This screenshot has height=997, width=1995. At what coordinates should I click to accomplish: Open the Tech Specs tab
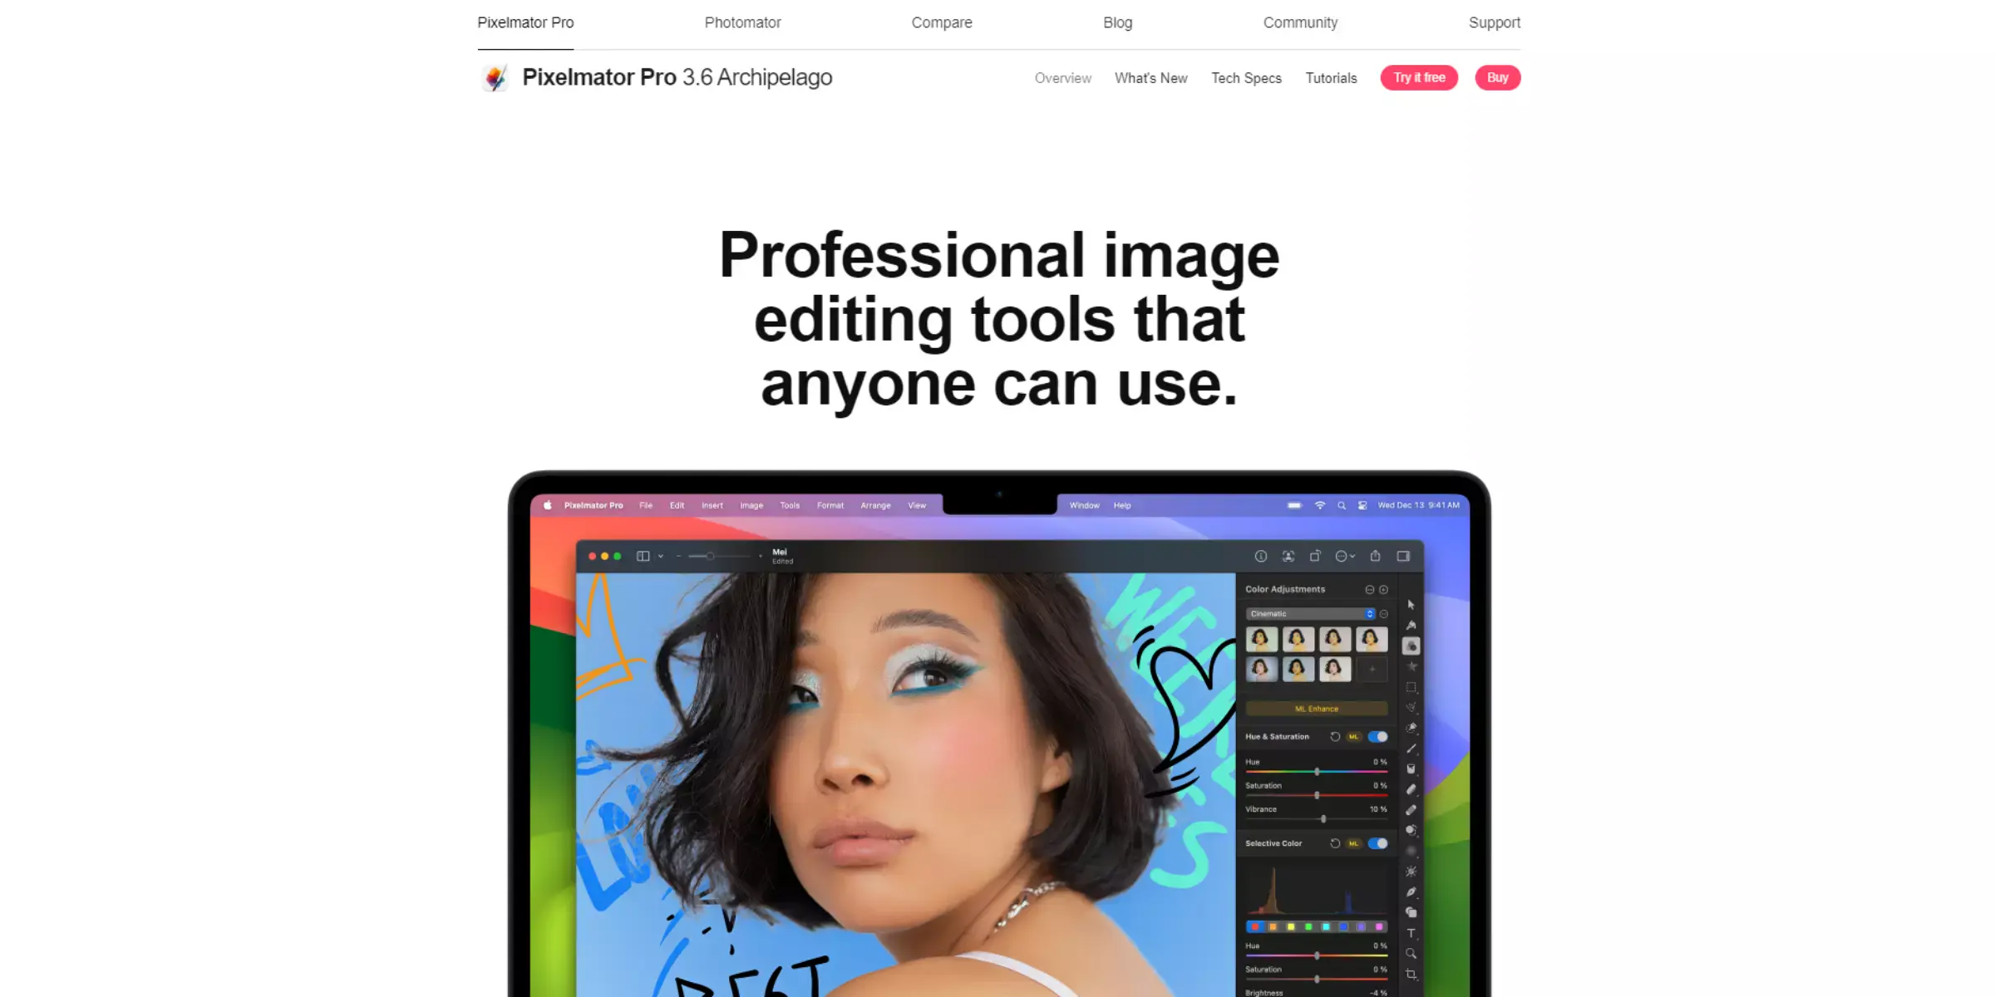click(x=1247, y=77)
